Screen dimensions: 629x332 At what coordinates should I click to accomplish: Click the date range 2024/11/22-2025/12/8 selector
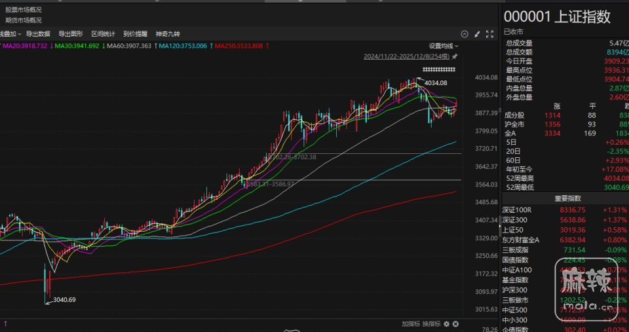[x=406, y=57]
